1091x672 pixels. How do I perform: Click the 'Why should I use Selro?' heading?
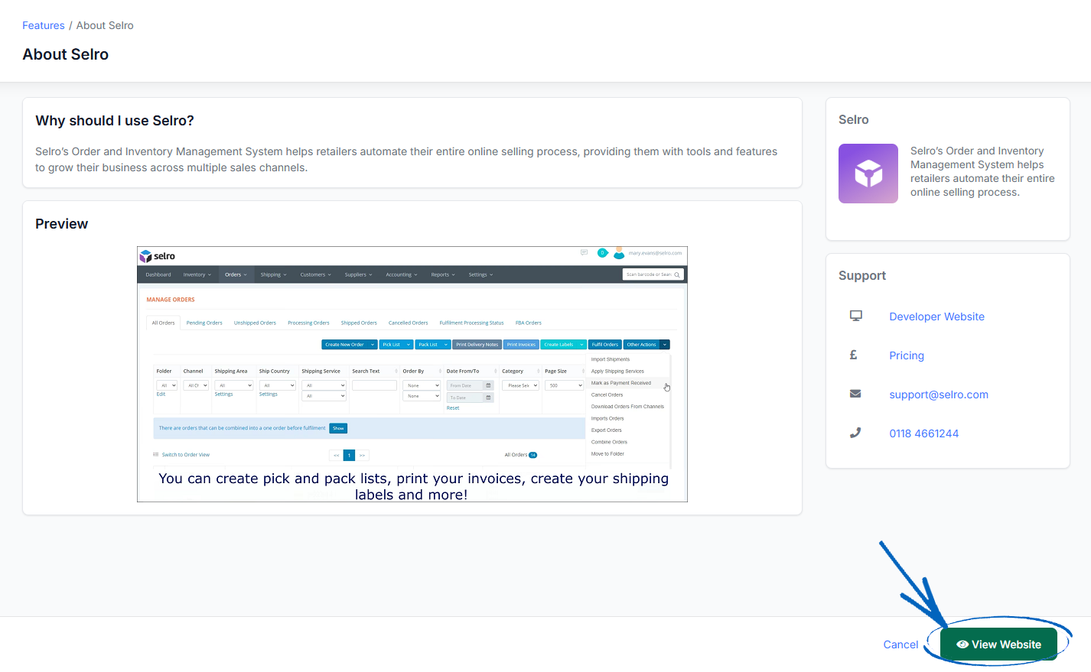[115, 121]
